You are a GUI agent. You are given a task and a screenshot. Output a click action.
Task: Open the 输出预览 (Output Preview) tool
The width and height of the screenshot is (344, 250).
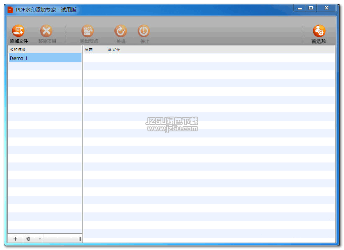point(88,31)
